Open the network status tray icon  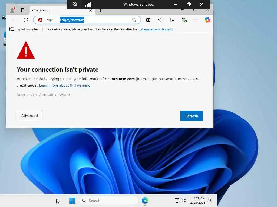(177, 201)
